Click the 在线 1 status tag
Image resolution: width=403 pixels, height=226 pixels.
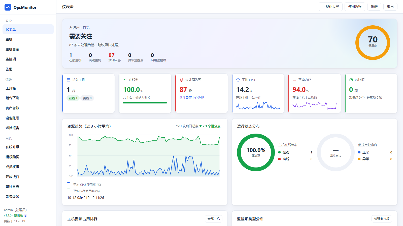(x=73, y=98)
